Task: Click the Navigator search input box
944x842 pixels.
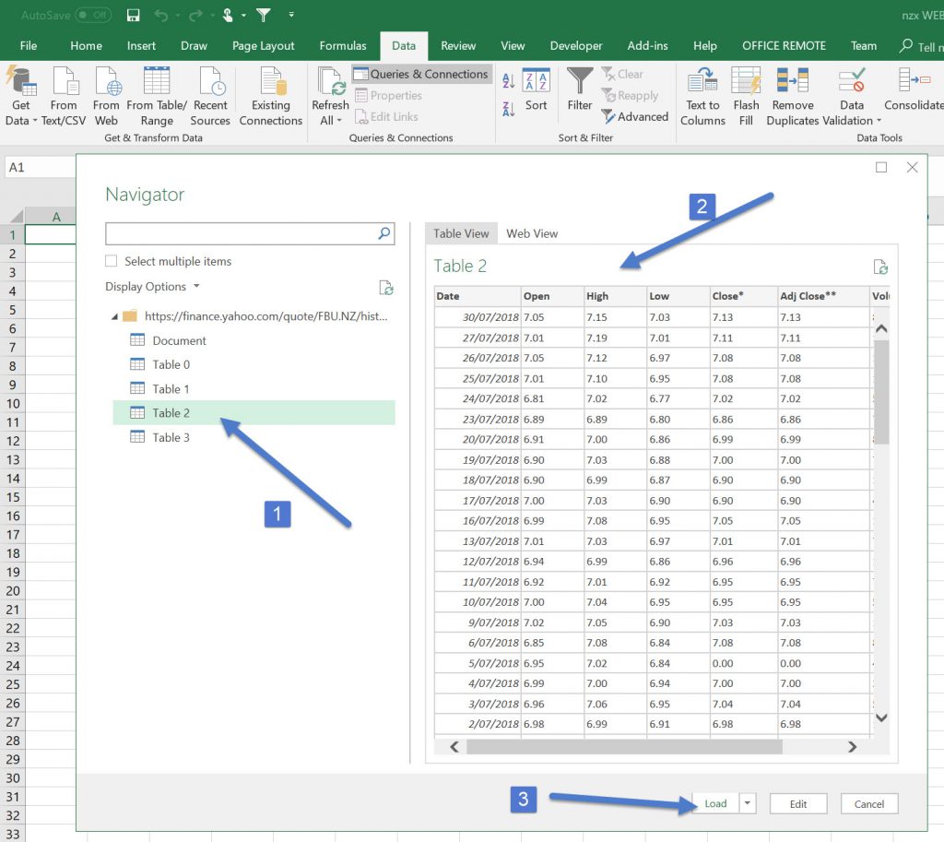Action: (x=242, y=234)
